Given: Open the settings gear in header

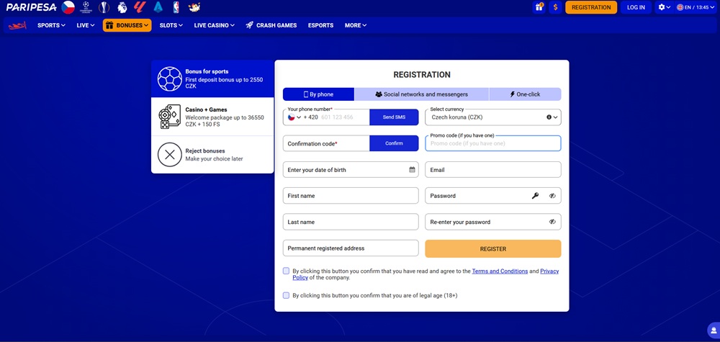Looking at the screenshot, I should (x=664, y=7).
